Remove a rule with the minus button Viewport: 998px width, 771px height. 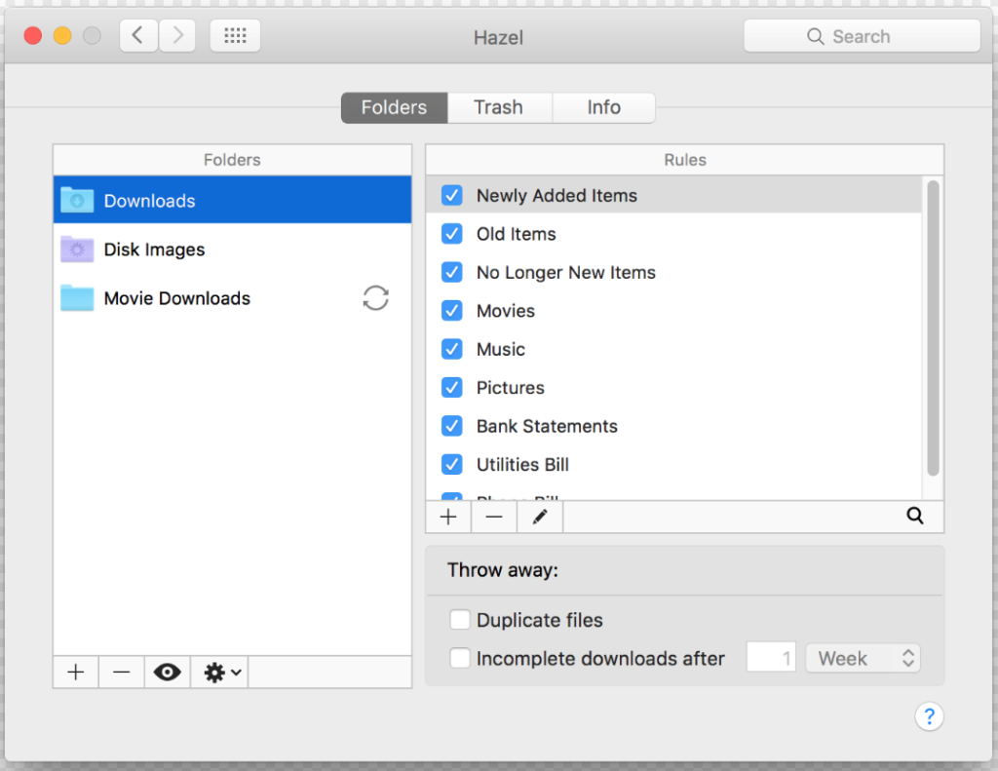click(x=493, y=517)
